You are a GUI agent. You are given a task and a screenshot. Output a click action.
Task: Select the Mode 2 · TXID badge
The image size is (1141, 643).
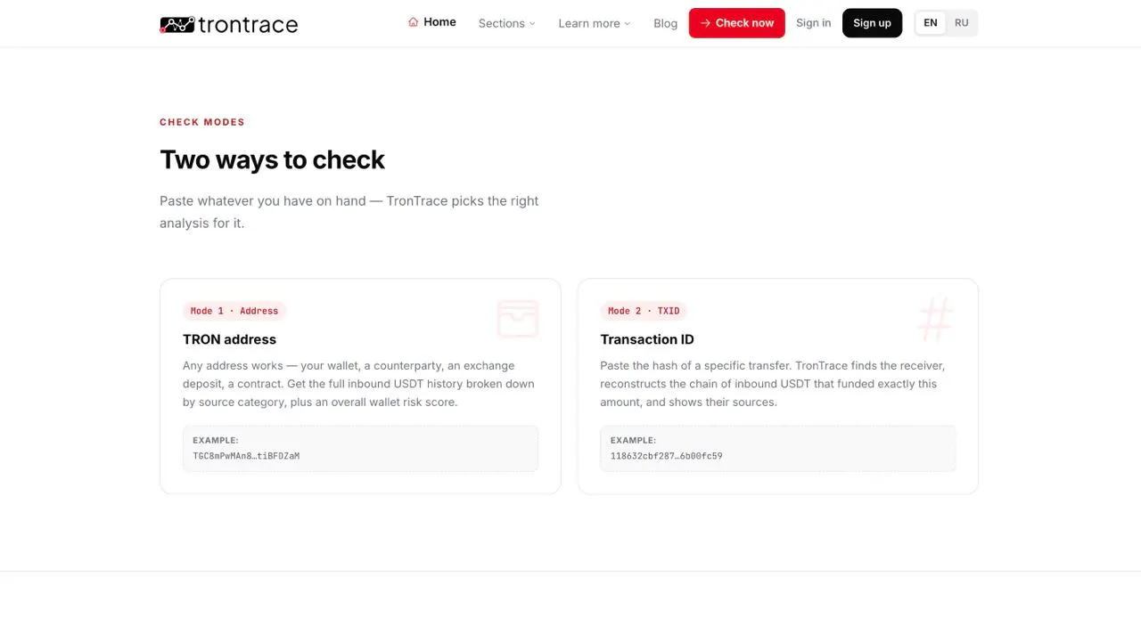point(644,311)
